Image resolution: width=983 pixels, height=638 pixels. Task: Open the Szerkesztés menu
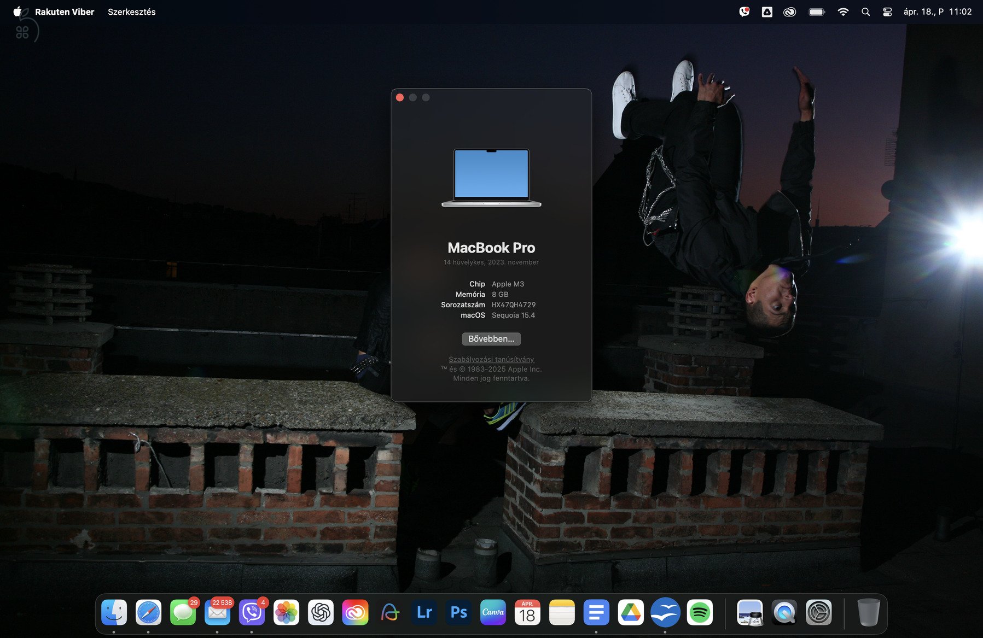132,11
